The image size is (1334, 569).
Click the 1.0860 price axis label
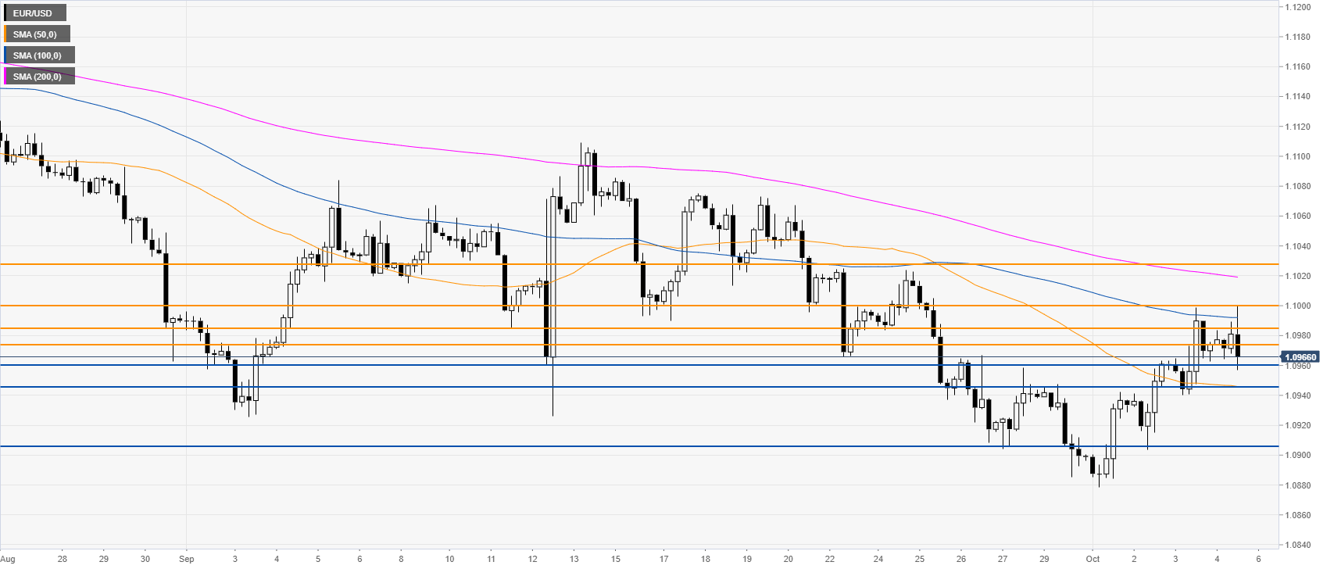coord(1298,515)
